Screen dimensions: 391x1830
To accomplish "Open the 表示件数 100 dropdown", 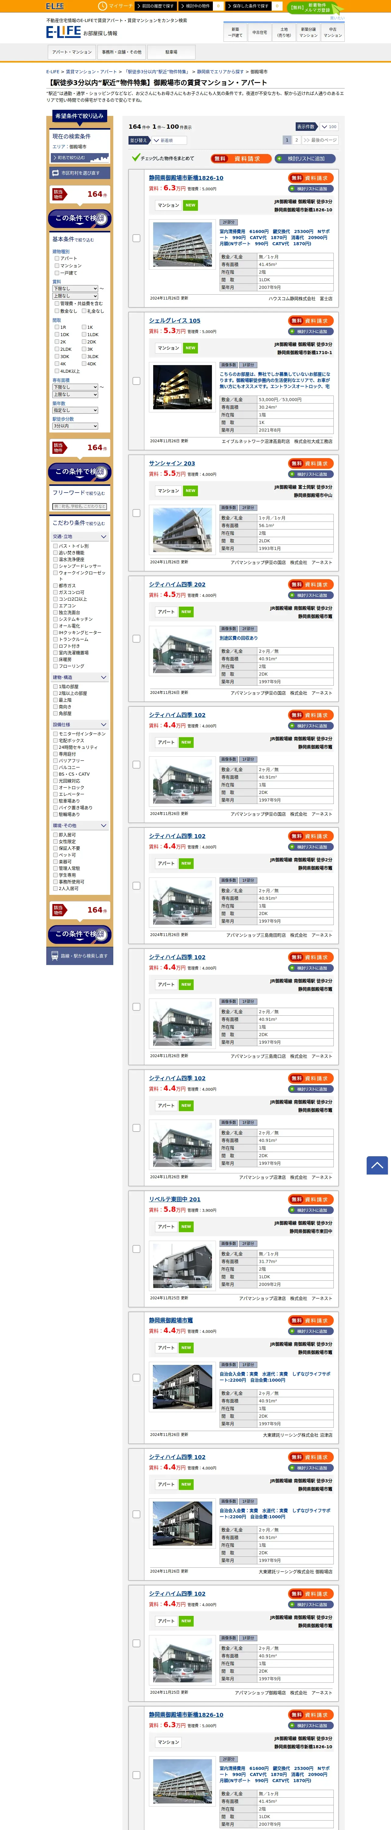I will [328, 127].
